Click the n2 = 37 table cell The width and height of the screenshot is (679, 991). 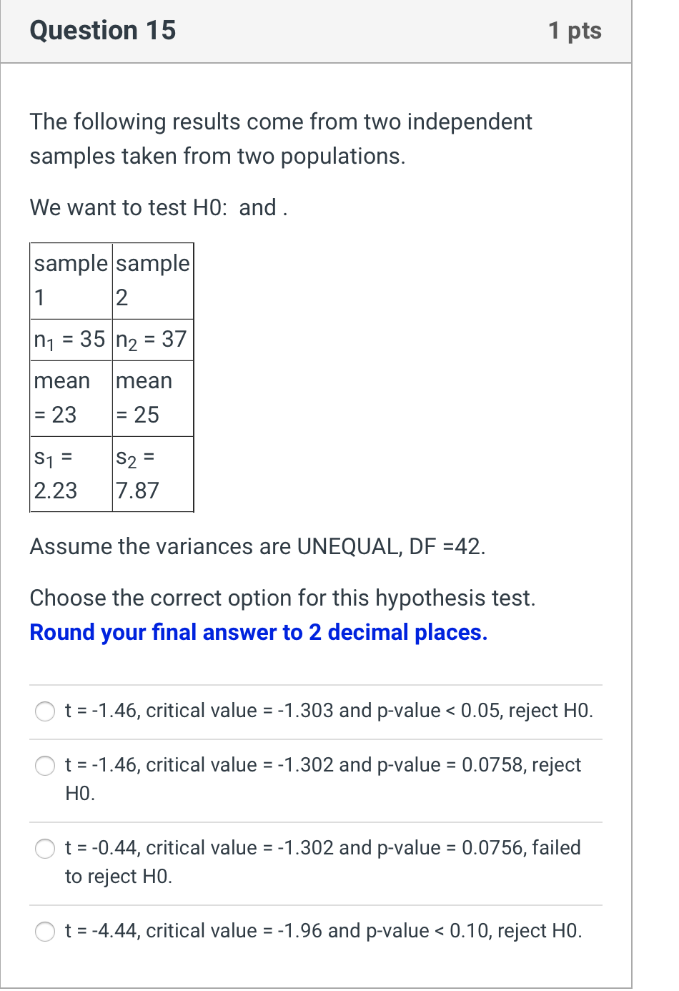point(152,340)
